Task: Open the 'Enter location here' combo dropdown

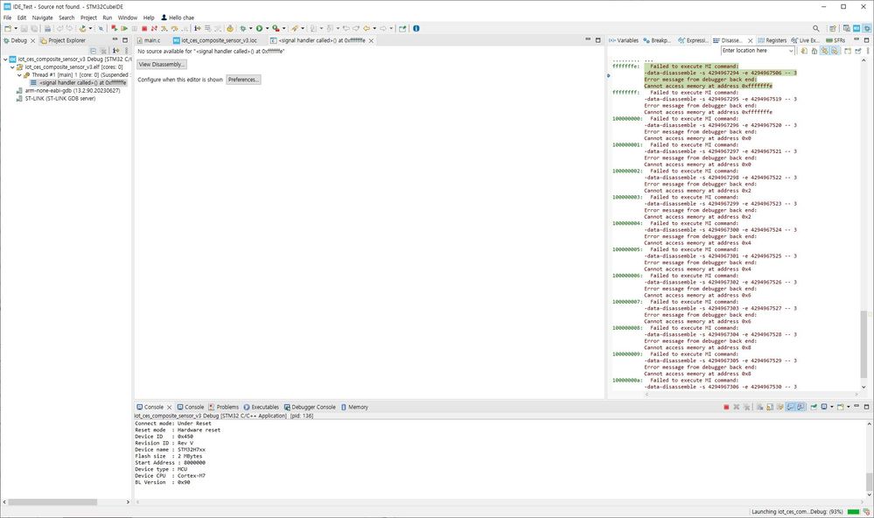Action: 791,51
